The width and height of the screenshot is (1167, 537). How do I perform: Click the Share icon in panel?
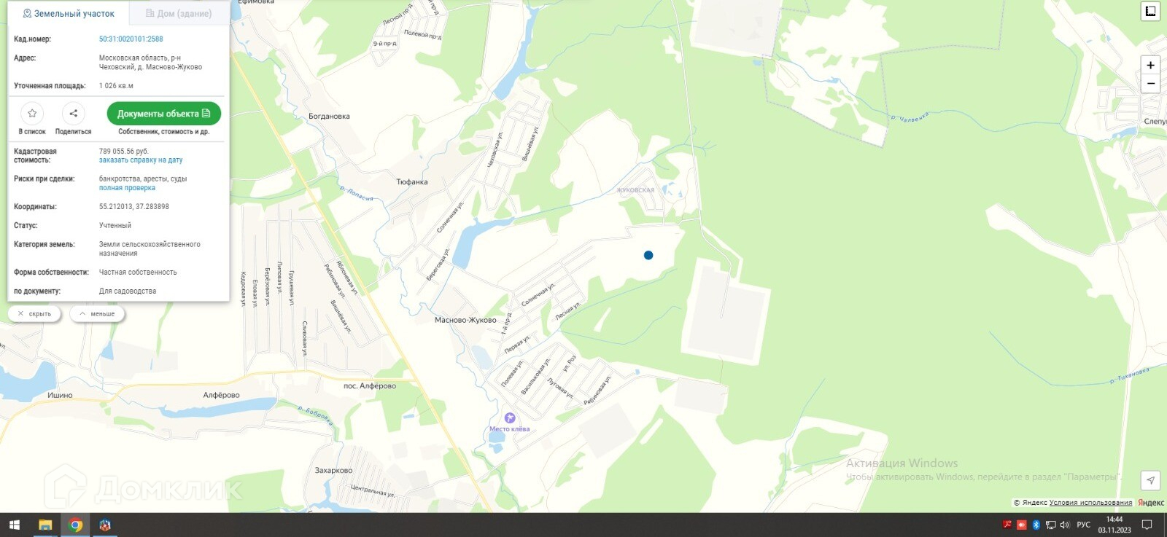pos(74,113)
